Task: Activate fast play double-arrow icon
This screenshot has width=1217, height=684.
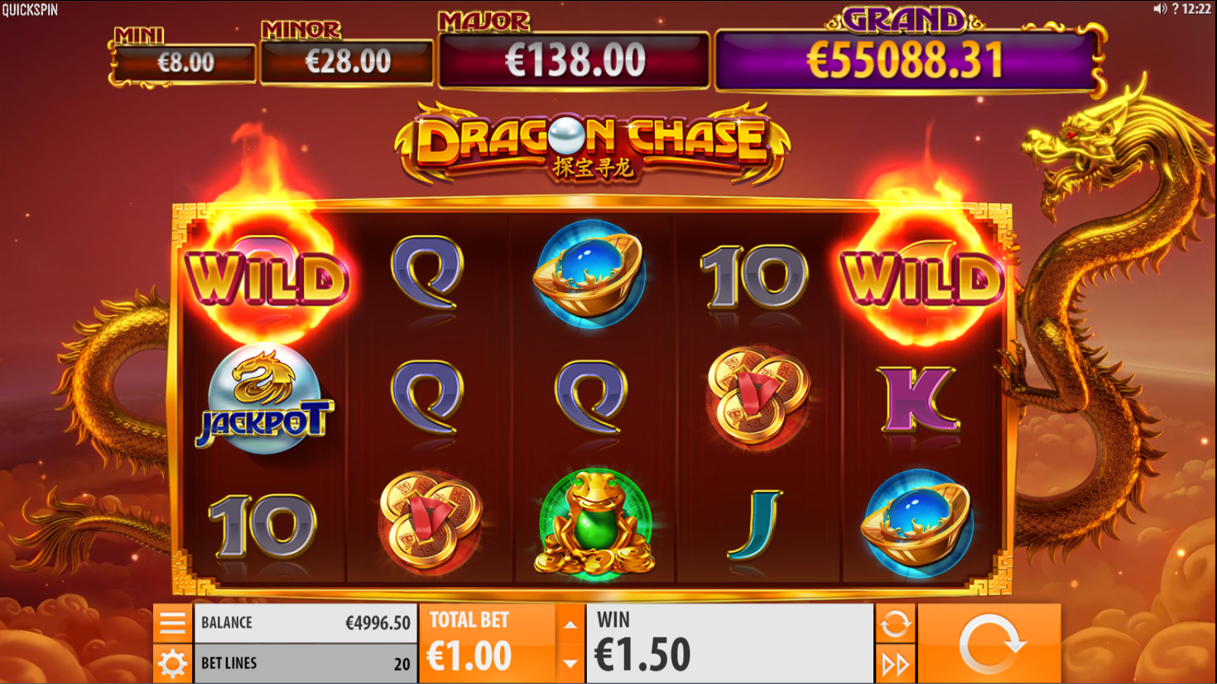Action: 895,664
